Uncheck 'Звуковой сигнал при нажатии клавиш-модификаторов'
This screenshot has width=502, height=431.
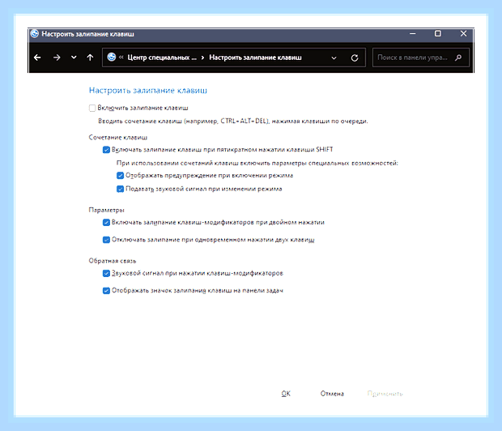pos(106,273)
